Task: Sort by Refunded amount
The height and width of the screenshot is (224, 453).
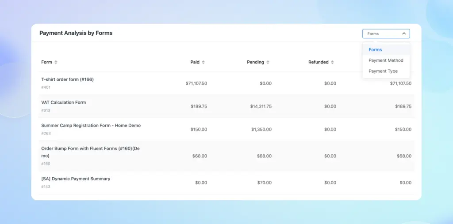Action: tap(332, 62)
